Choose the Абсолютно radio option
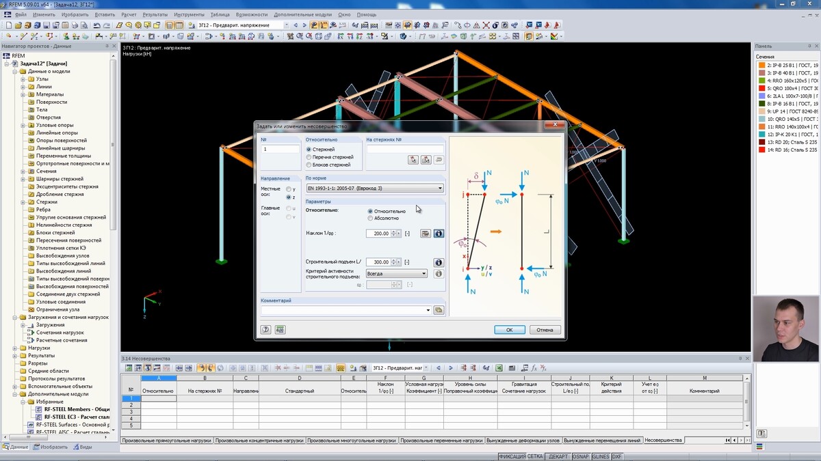The height and width of the screenshot is (461, 821). [x=371, y=219]
